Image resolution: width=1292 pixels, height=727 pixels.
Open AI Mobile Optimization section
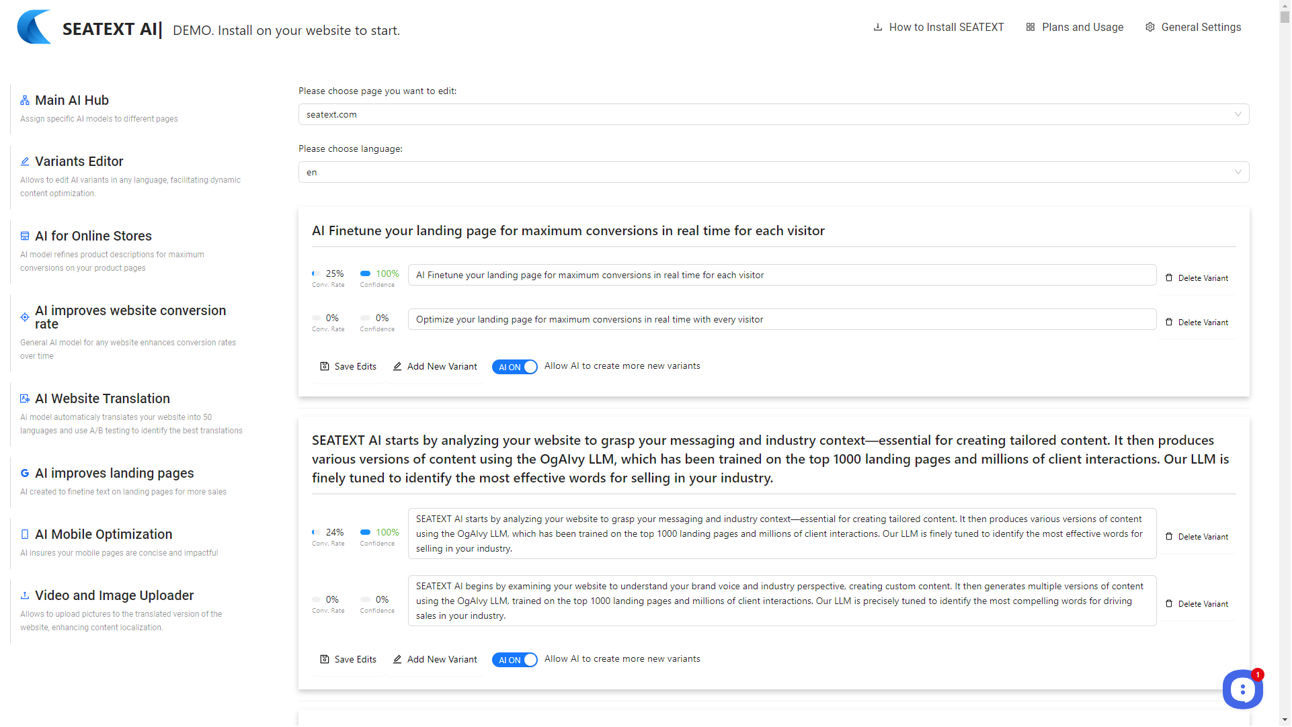(104, 535)
